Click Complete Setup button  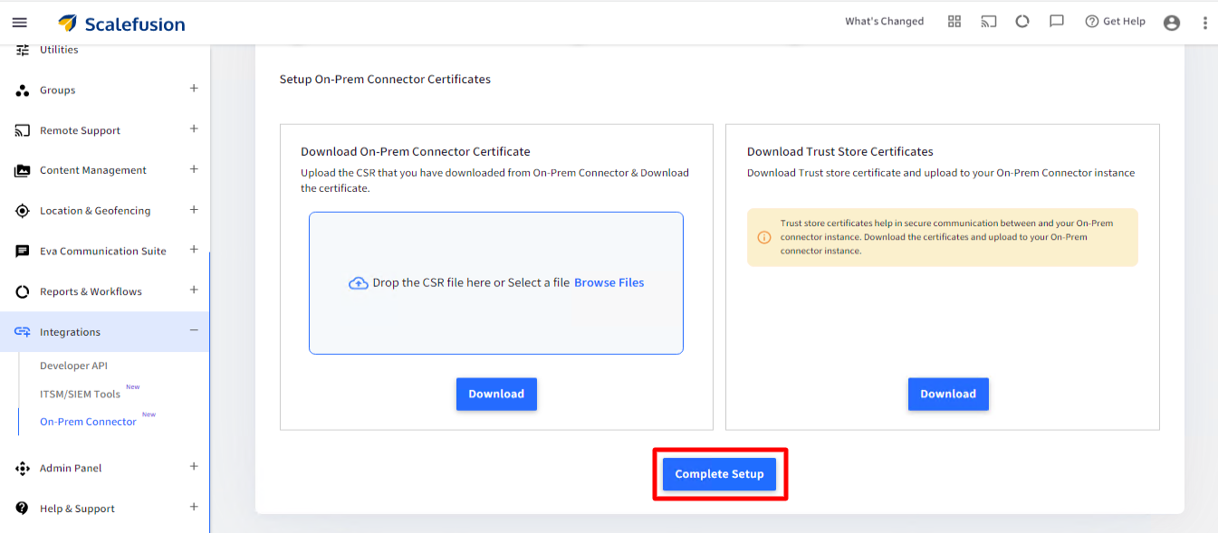719,474
